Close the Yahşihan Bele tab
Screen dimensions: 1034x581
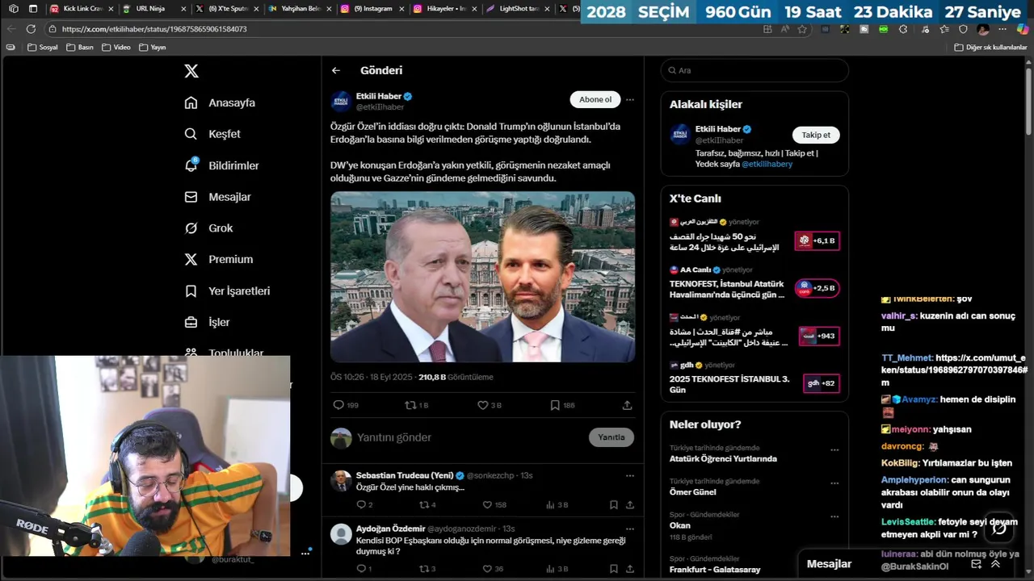coord(329,9)
